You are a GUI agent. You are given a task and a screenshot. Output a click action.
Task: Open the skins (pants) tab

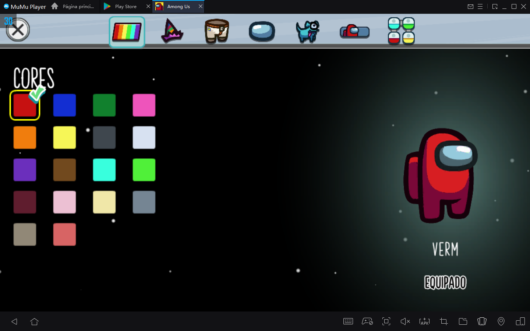pyautogui.click(x=217, y=31)
